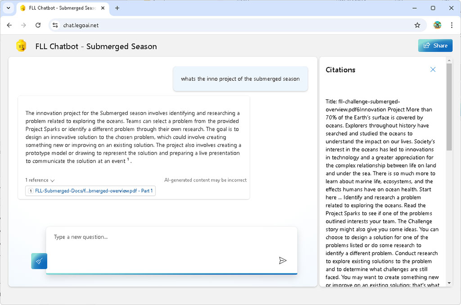Click the FLL Chatbot - Submerged Season title
This screenshot has width=461, height=305.
[x=96, y=46]
